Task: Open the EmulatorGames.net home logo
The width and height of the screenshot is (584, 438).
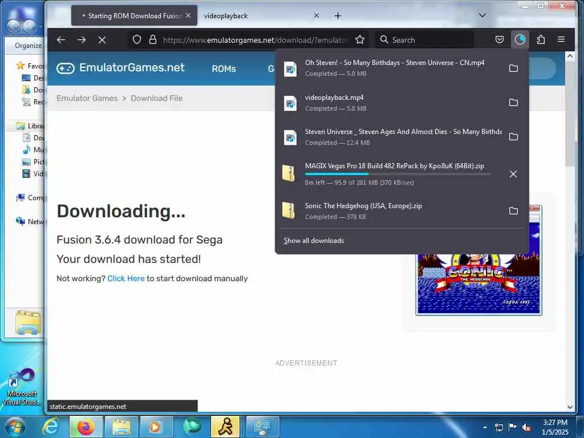Action: pyautogui.click(x=120, y=68)
